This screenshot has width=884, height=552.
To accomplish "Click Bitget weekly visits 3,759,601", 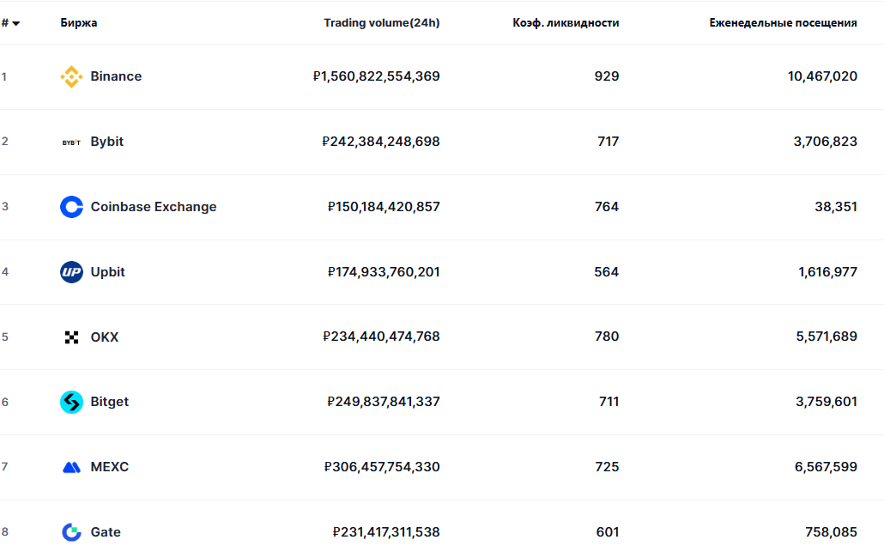I will pyautogui.click(x=825, y=402).
